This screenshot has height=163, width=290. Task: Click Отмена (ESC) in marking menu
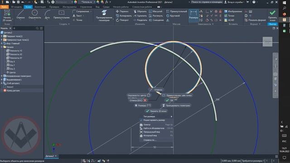[138, 101]
